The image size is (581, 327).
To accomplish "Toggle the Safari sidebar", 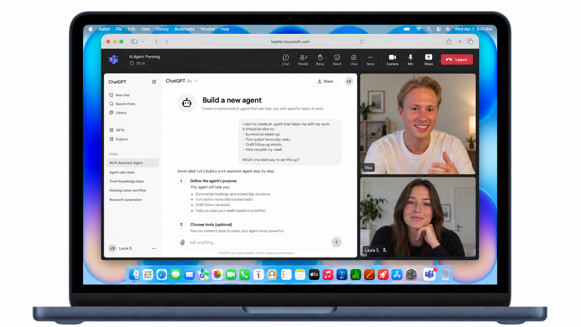I will coord(134,42).
